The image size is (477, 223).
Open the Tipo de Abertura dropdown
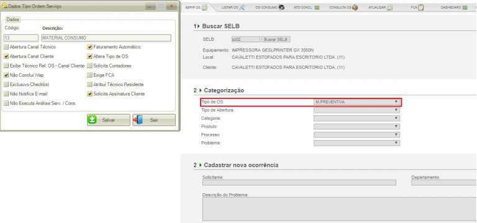[357, 110]
